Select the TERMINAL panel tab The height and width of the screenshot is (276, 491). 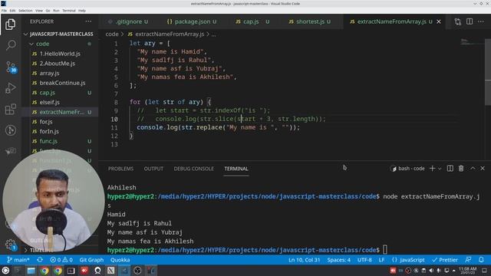tap(236, 169)
